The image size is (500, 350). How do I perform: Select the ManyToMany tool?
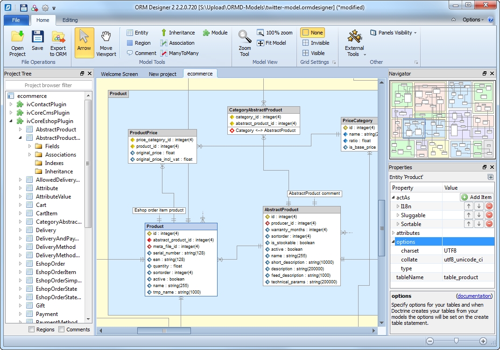coord(179,53)
